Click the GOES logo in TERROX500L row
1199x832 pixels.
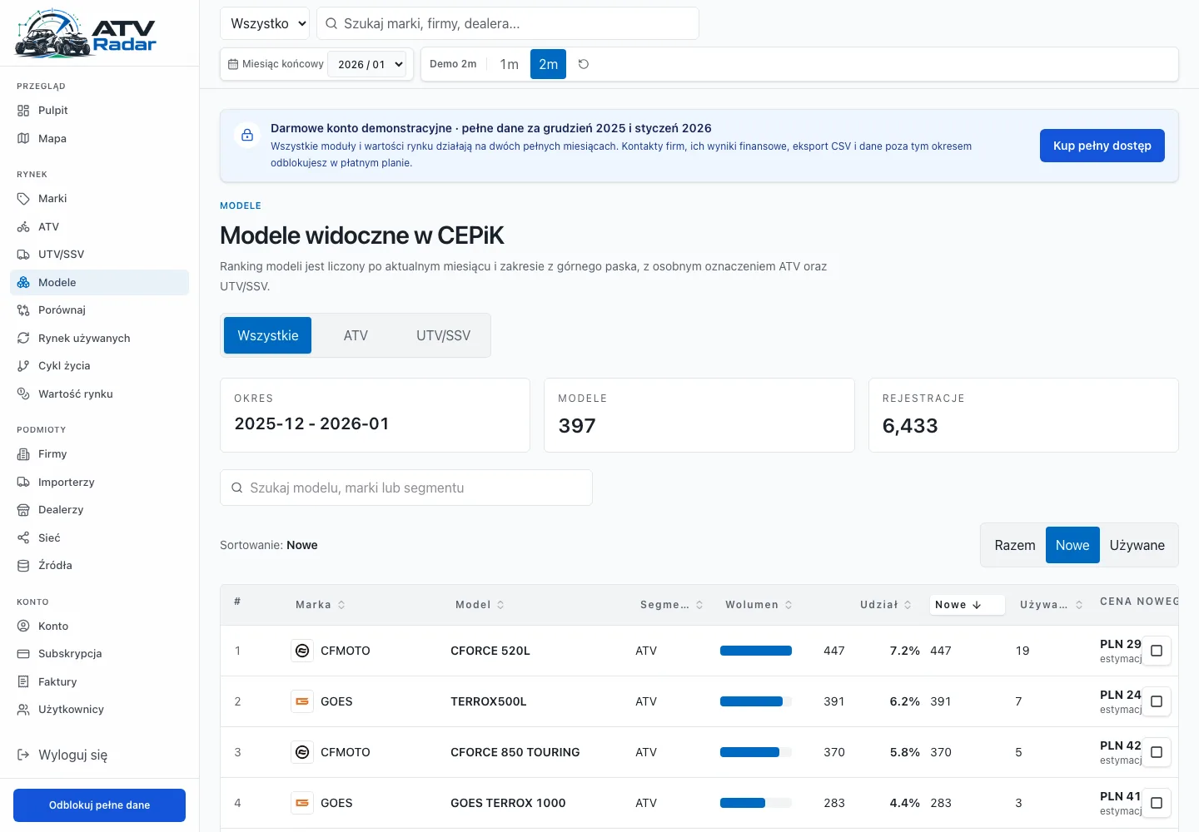[302, 701]
